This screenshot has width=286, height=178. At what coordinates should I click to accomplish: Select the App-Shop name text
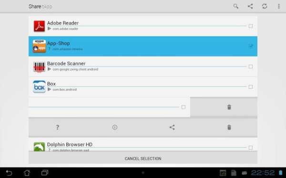58,43
